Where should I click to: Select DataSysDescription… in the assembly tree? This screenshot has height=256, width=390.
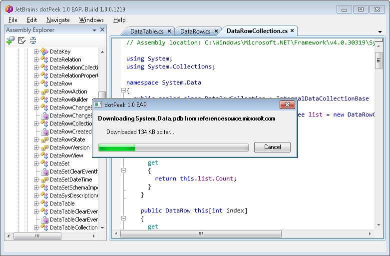click(x=73, y=195)
